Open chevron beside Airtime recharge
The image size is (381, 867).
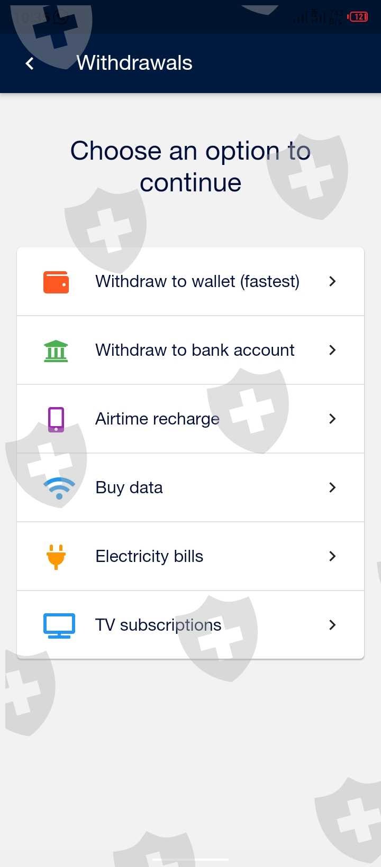pos(332,419)
